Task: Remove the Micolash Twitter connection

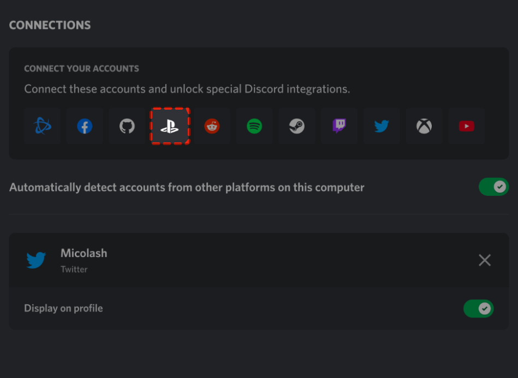Action: (x=484, y=260)
